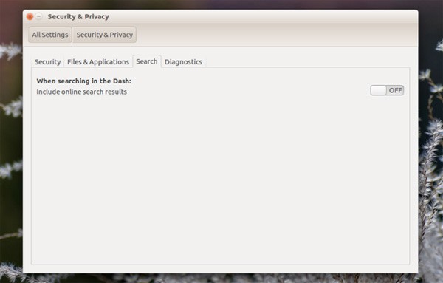Screen dimensions: 443x283
Task: Click the Security & Privacy window title
Action: point(78,17)
